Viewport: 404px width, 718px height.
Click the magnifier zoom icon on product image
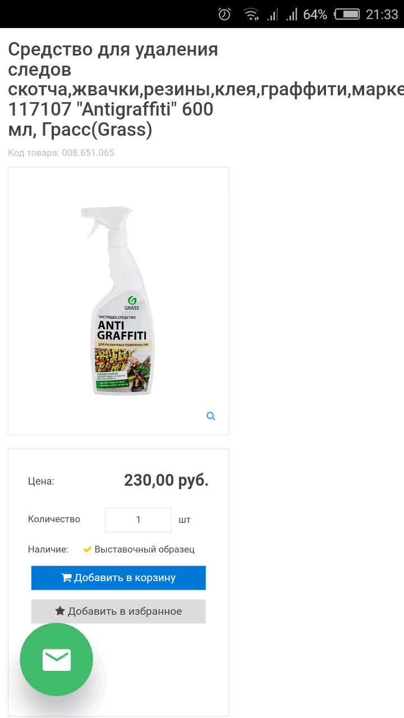211,416
